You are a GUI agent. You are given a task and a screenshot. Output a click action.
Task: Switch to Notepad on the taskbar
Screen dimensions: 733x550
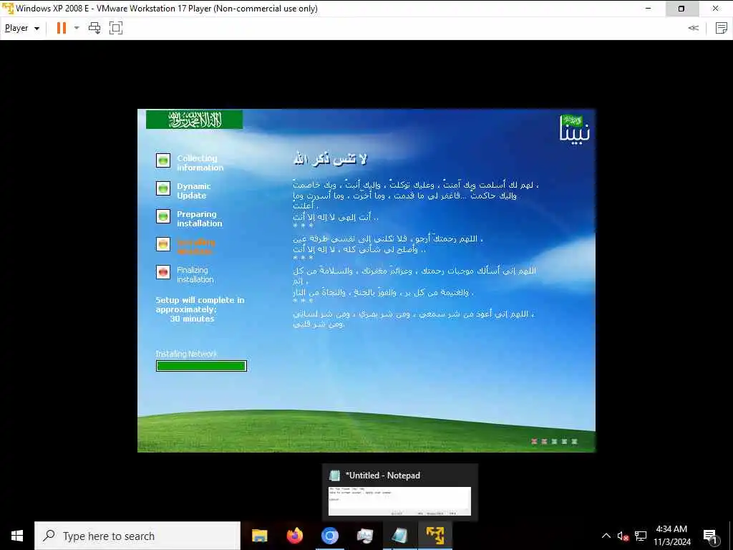(399, 536)
